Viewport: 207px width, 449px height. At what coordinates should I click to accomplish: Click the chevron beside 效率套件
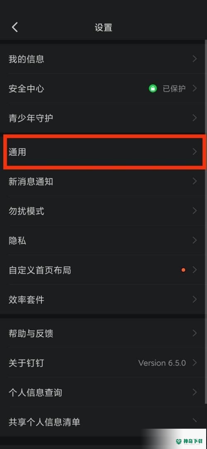tap(195, 299)
